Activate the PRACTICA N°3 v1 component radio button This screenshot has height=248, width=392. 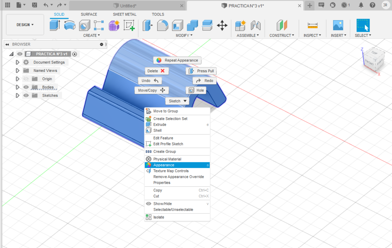pyautogui.click(x=75, y=54)
